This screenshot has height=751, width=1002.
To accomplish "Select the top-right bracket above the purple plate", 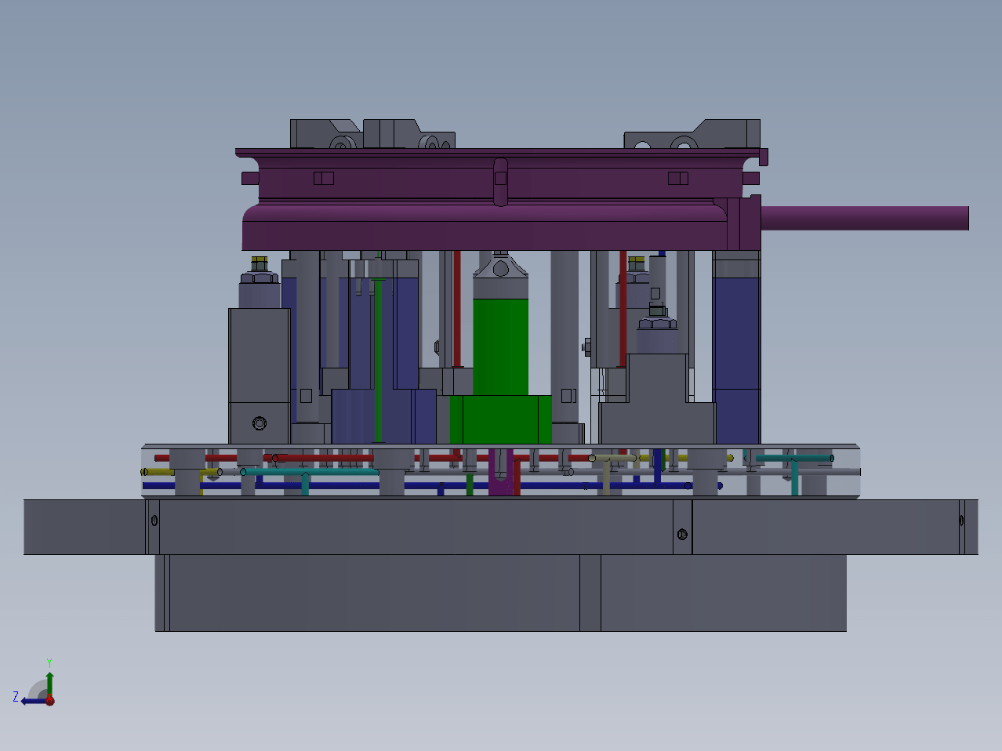I will pos(692,135).
